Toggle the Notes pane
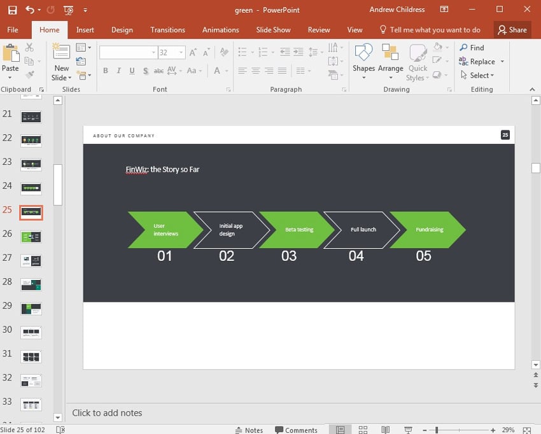541x434 pixels. tap(249, 430)
